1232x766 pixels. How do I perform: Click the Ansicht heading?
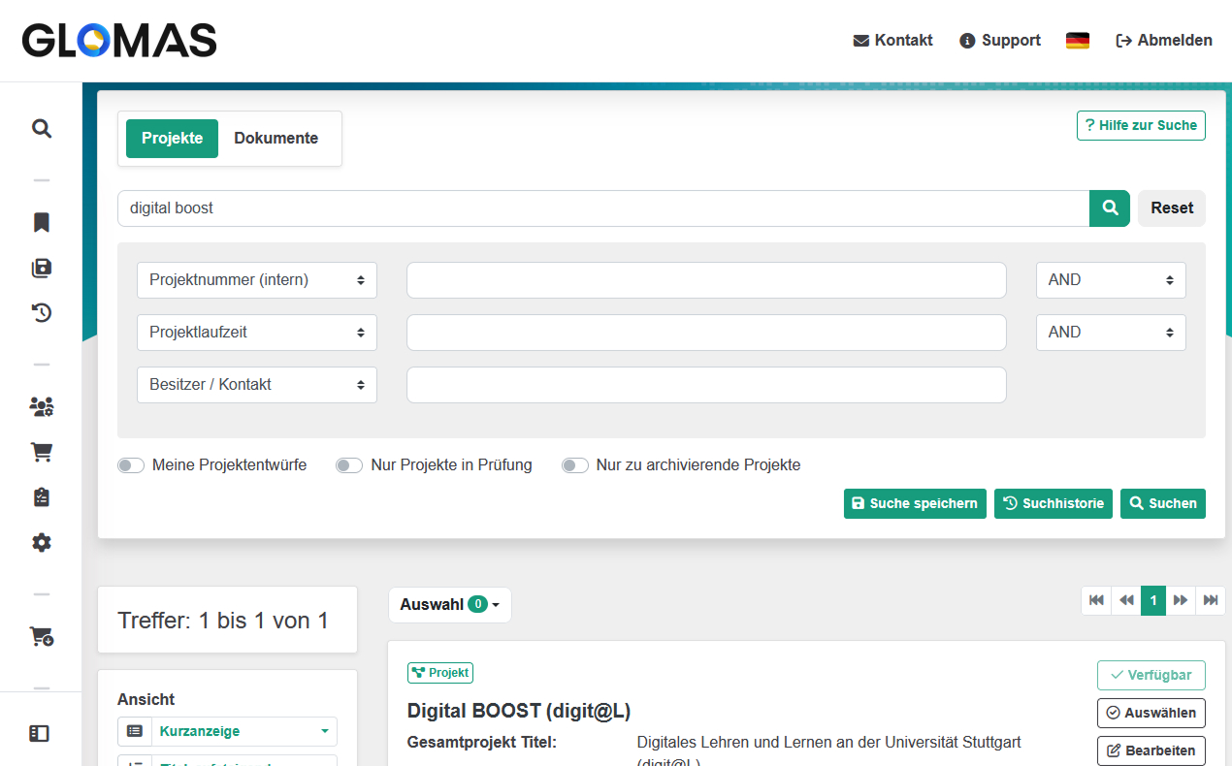[x=146, y=699]
